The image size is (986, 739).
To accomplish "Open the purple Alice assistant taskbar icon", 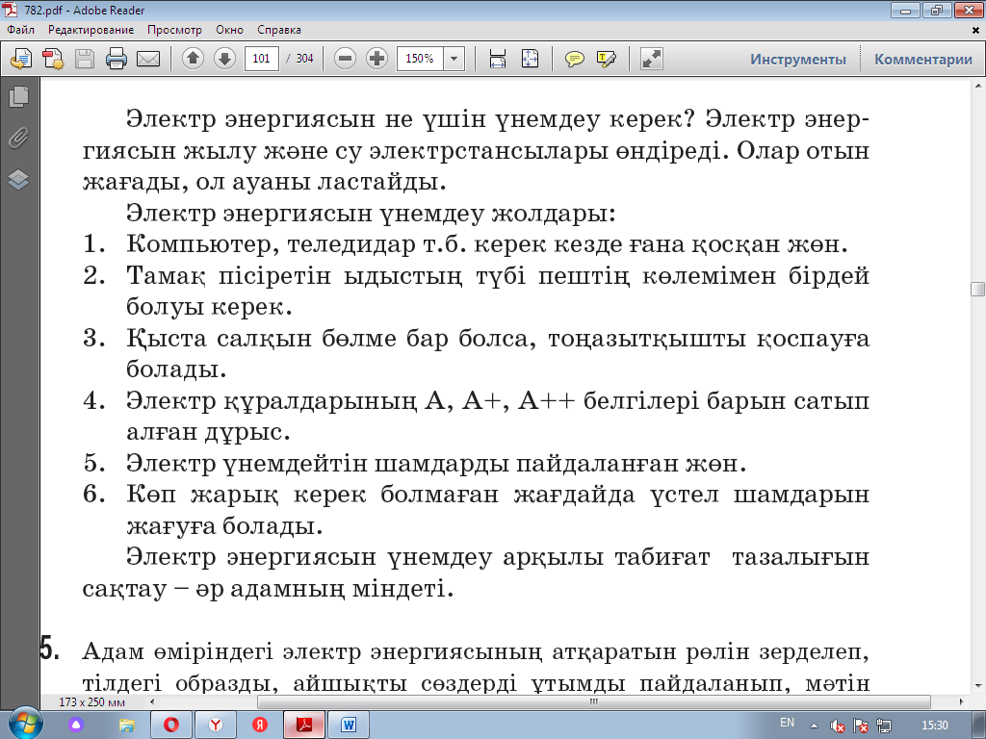I will [76, 726].
